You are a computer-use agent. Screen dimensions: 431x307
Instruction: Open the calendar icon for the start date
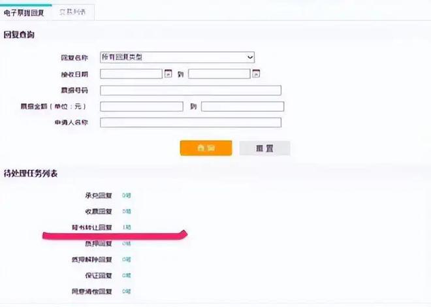pyautogui.click(x=168, y=74)
